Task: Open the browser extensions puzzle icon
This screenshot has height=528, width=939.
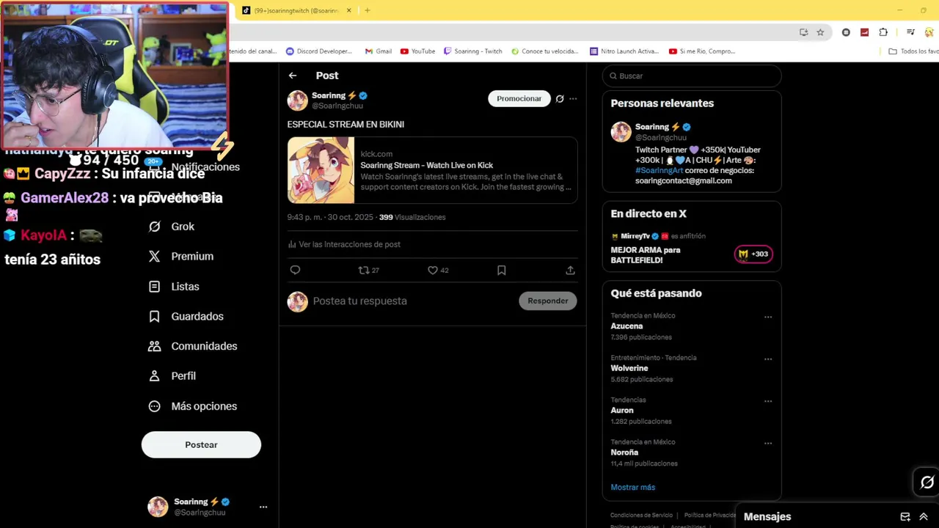Action: [x=883, y=32]
